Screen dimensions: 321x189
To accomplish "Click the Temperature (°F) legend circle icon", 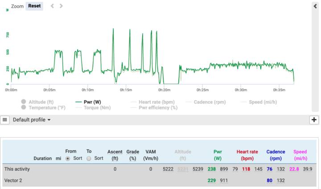I will [23, 108].
